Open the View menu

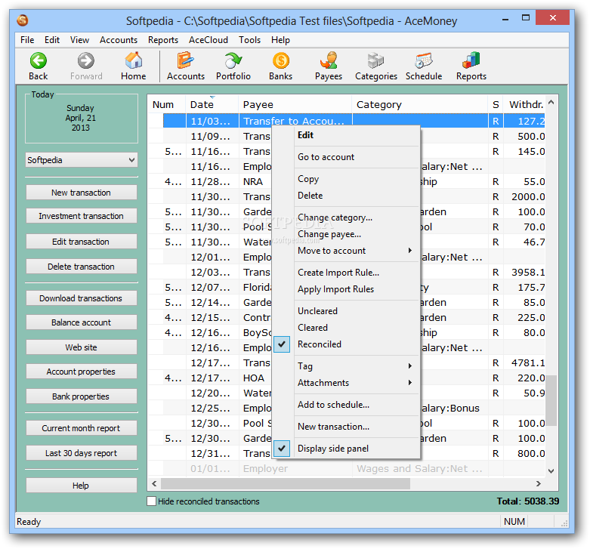pos(79,40)
